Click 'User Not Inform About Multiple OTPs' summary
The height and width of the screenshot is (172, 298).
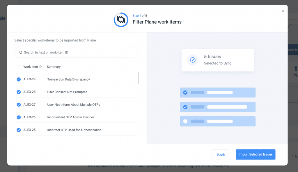tap(74, 105)
